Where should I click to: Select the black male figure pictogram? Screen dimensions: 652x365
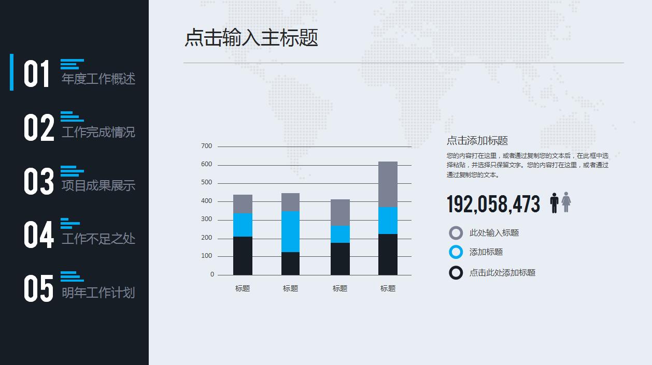point(555,203)
